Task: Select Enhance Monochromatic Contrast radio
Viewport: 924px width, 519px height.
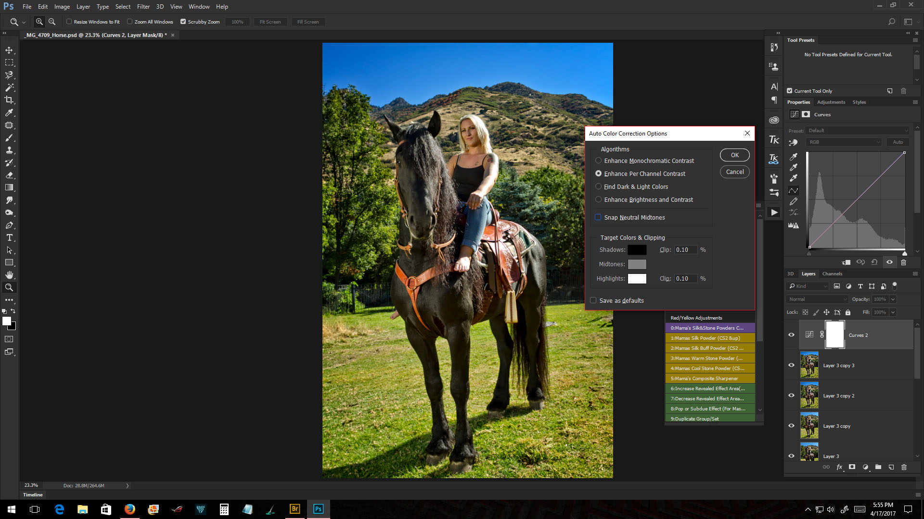Action: pos(598,161)
